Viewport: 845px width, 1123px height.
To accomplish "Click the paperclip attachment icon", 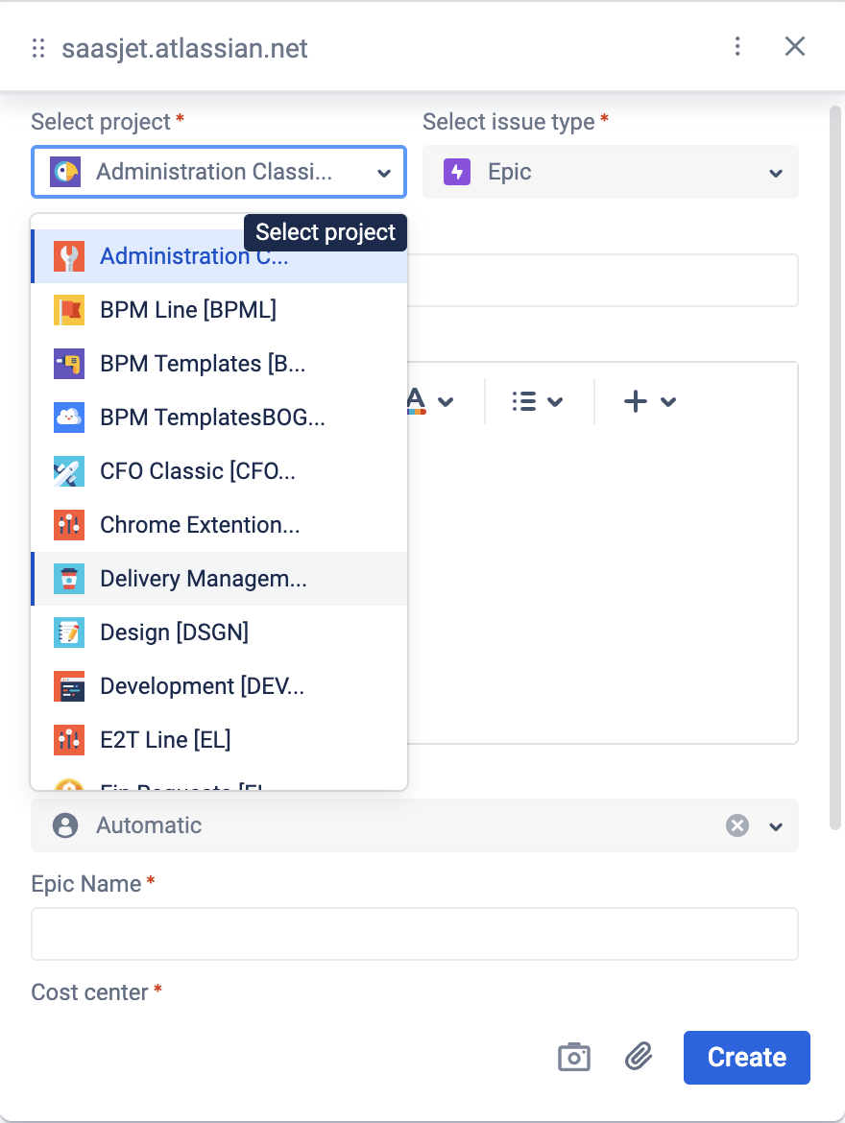I will pos(639,1057).
